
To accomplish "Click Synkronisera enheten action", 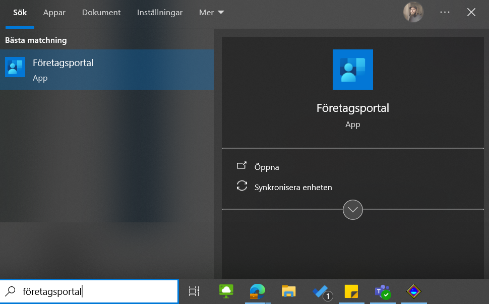I will (293, 188).
